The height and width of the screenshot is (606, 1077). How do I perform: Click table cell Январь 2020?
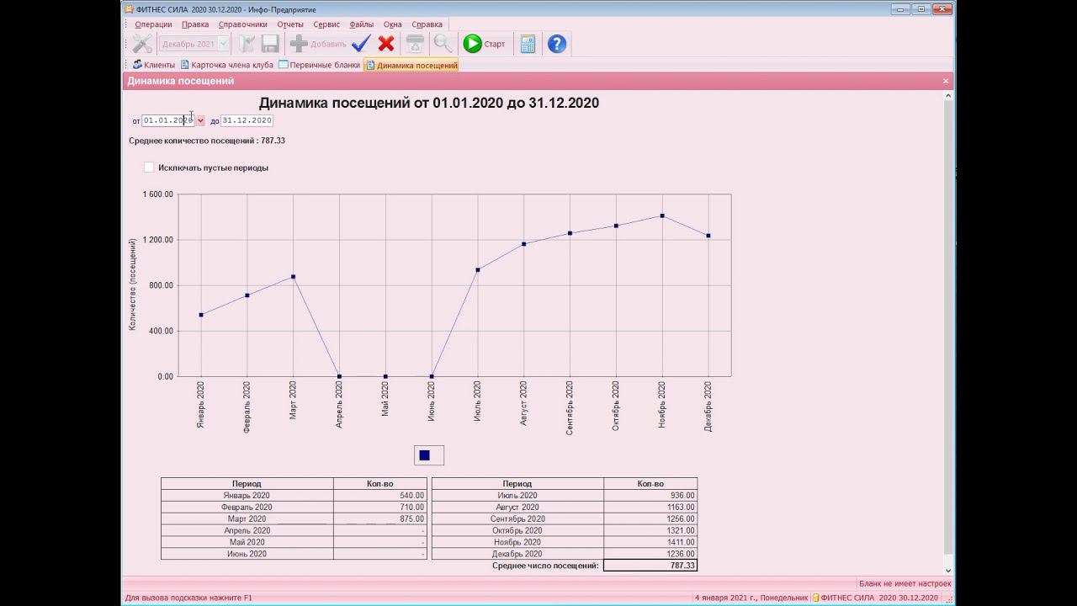click(247, 496)
